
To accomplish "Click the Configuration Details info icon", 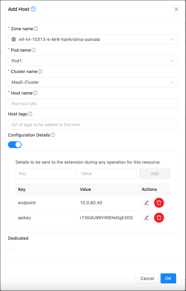I will tap(53, 135).
